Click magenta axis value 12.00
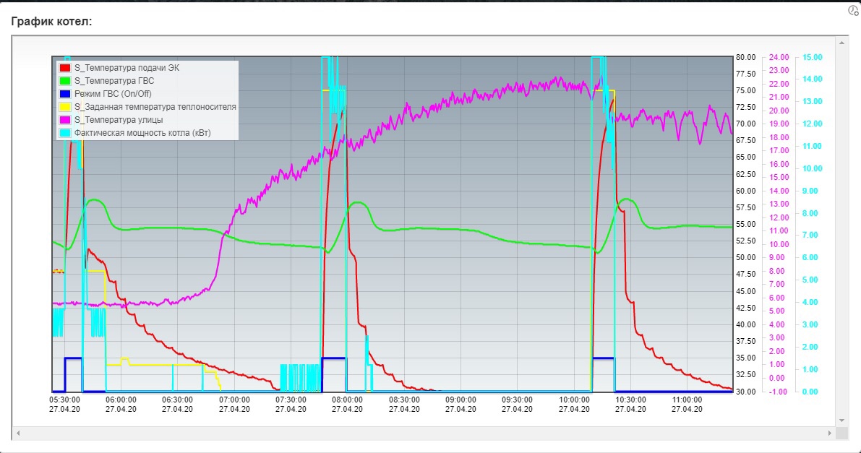The image size is (861, 453). 779,217
